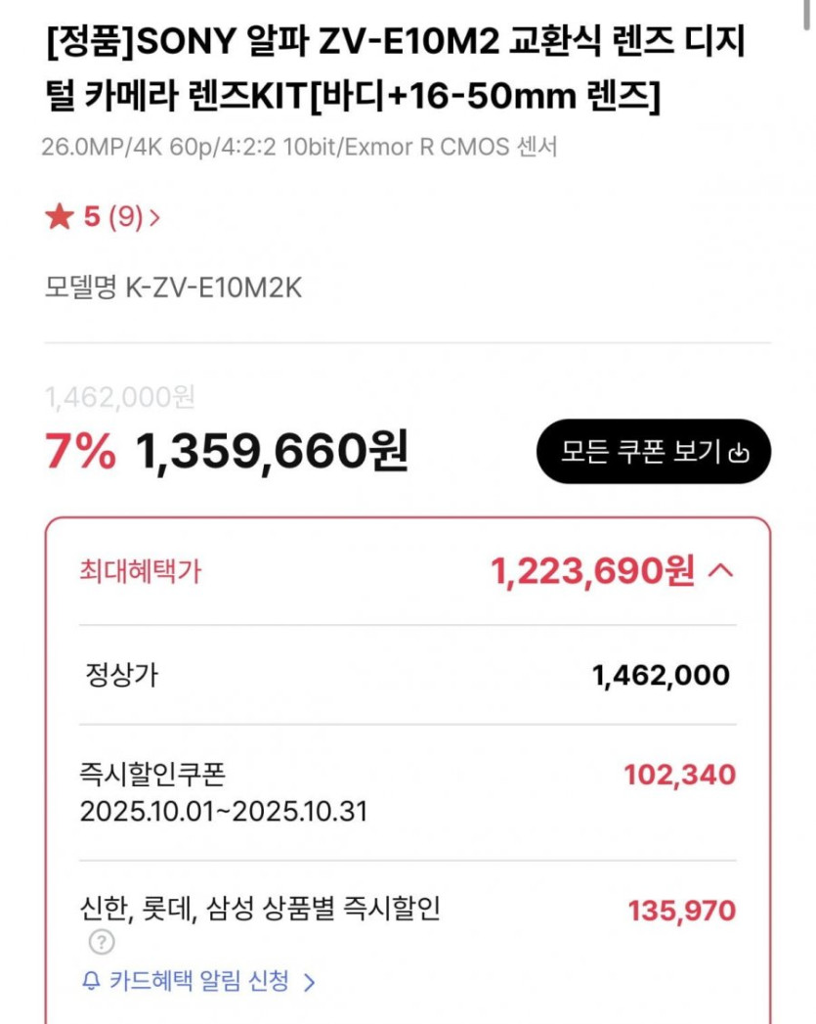Tap the 1,359,660원 sale price

coord(272,452)
